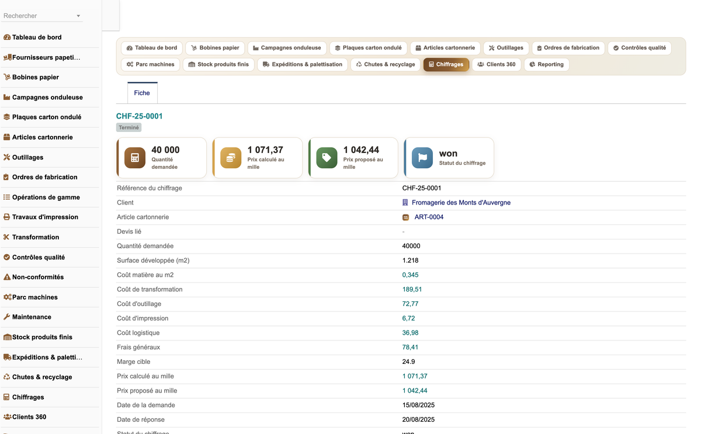701x434 pixels.
Task: Click the Outillages sidebar icon
Action: pyautogui.click(x=7, y=157)
